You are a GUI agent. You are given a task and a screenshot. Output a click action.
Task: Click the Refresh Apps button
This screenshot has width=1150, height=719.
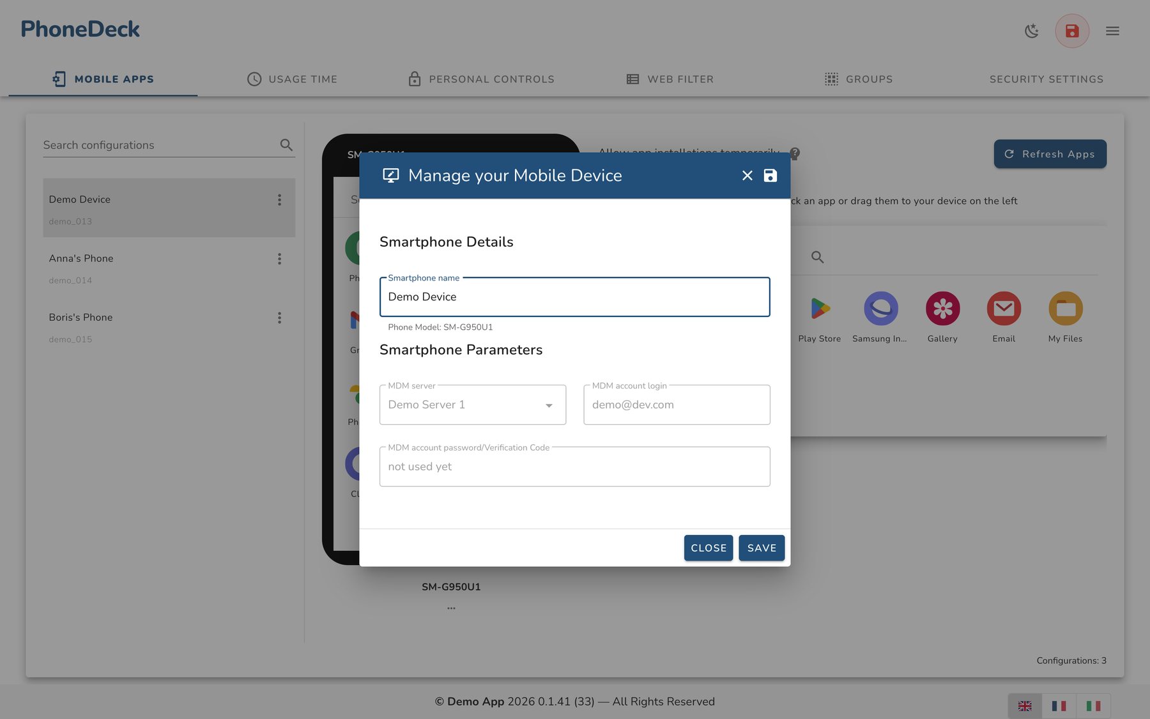(1050, 154)
